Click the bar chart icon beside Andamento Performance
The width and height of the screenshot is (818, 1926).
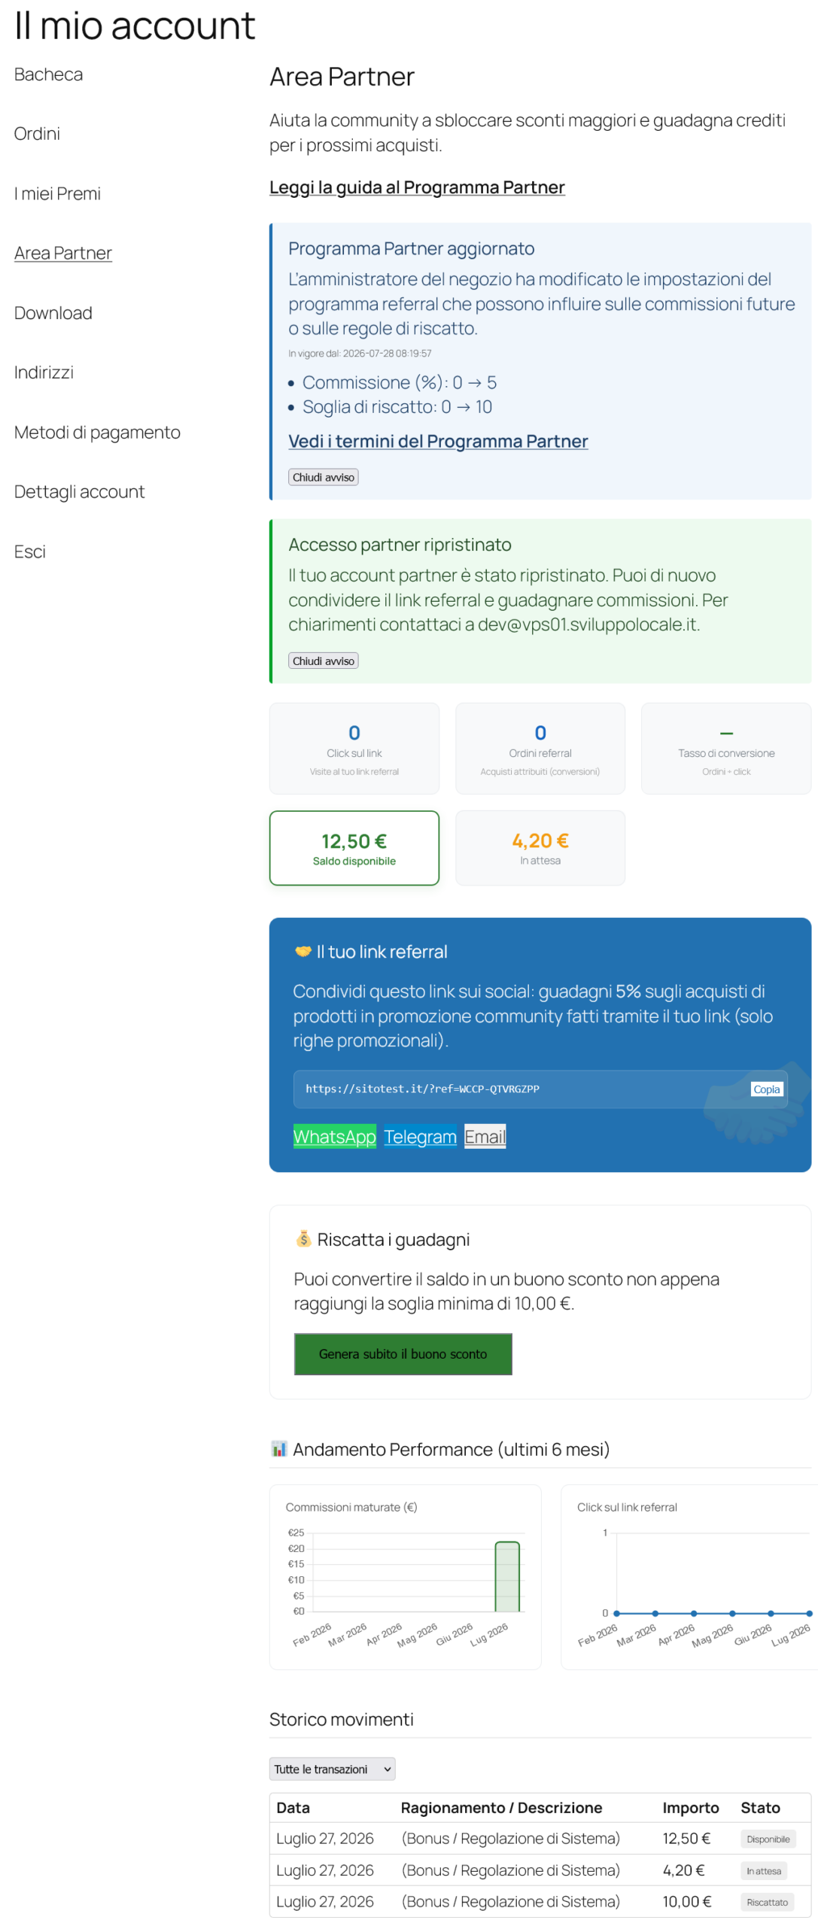point(278,1448)
